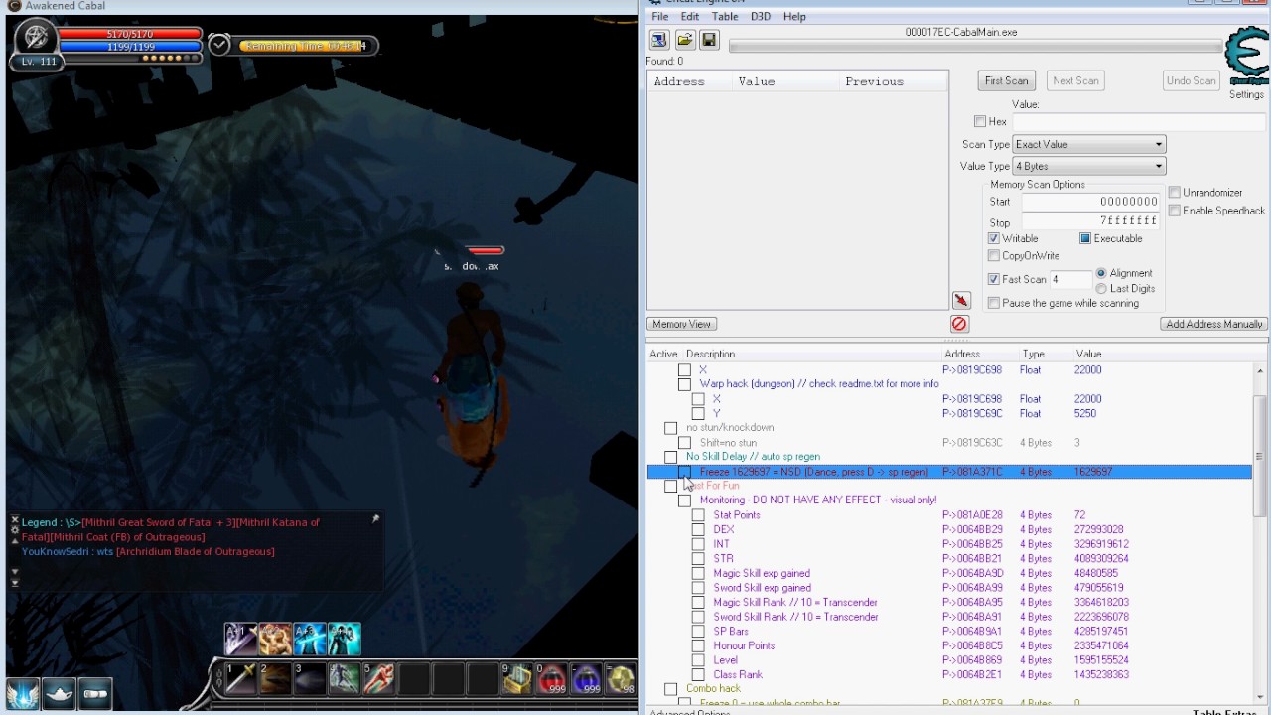
Task: Click the red arrow copy-to-address-list icon
Action: coord(961,300)
